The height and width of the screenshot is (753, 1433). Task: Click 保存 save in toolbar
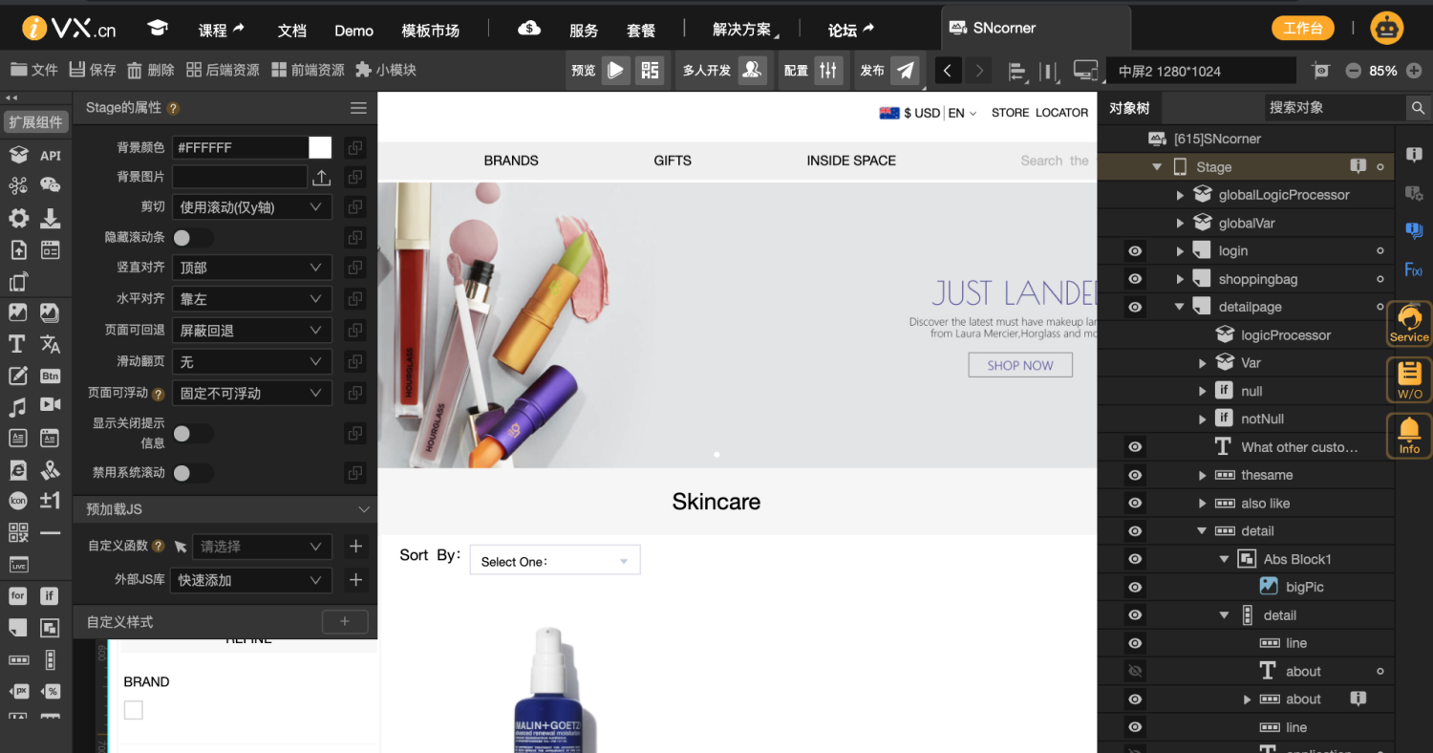92,70
